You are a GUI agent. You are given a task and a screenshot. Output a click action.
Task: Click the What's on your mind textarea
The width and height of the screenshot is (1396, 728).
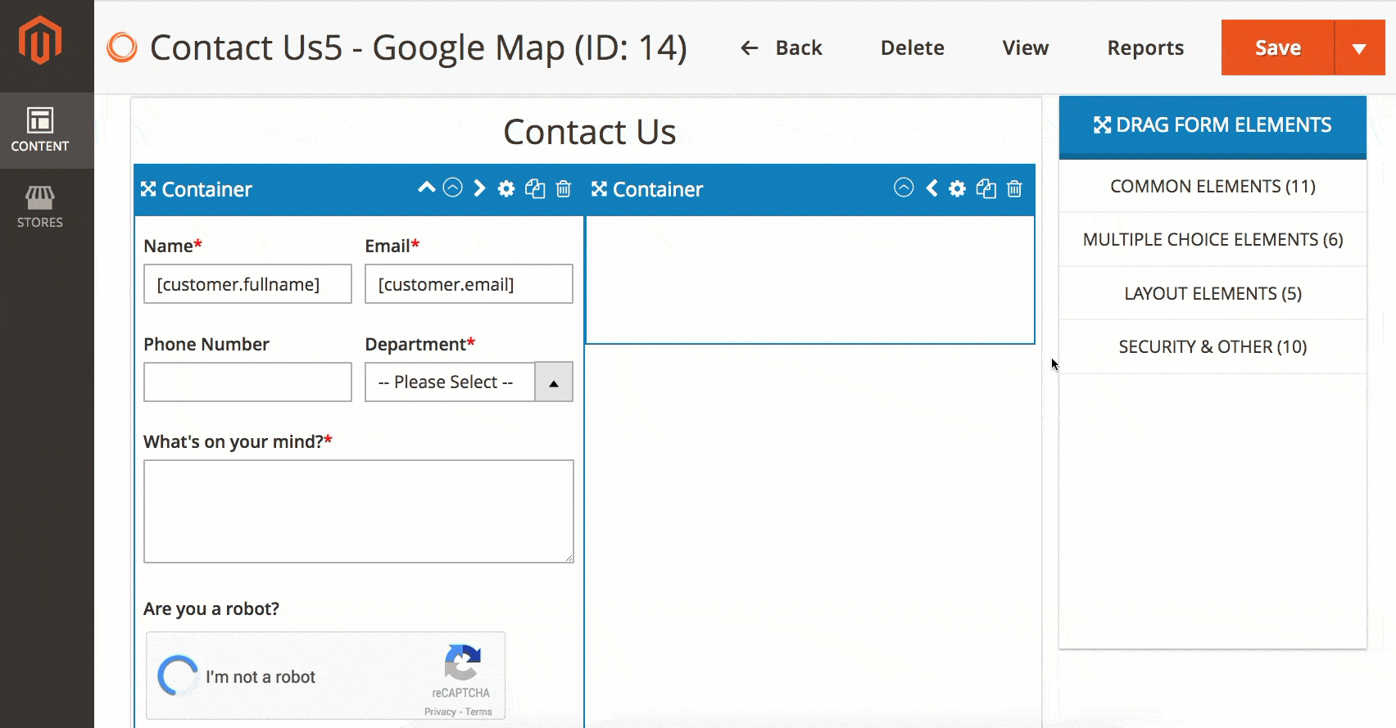359,511
